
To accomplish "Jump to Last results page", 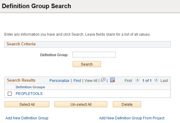I will (x=164, y=81).
